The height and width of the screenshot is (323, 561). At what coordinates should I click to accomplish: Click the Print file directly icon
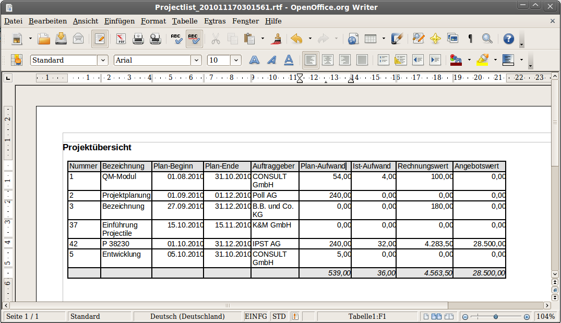point(138,39)
